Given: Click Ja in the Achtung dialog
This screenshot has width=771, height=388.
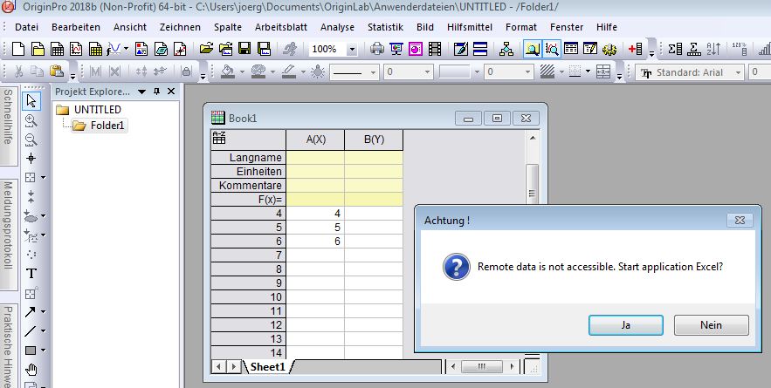Looking at the screenshot, I should (x=626, y=325).
